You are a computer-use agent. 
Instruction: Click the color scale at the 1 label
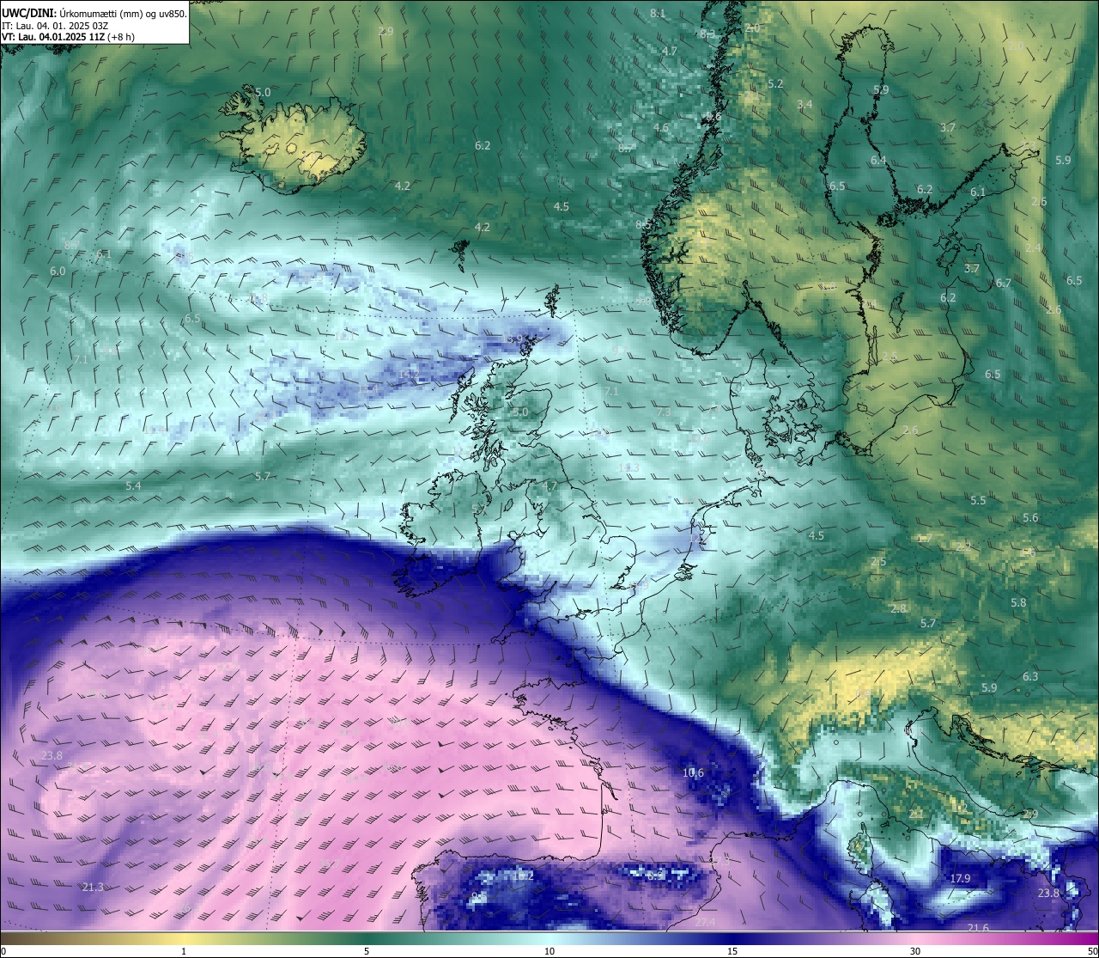point(184,951)
